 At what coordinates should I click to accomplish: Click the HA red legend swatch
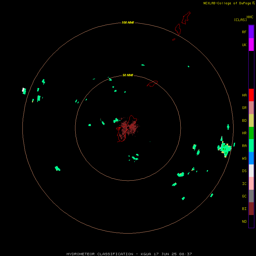point(251,95)
